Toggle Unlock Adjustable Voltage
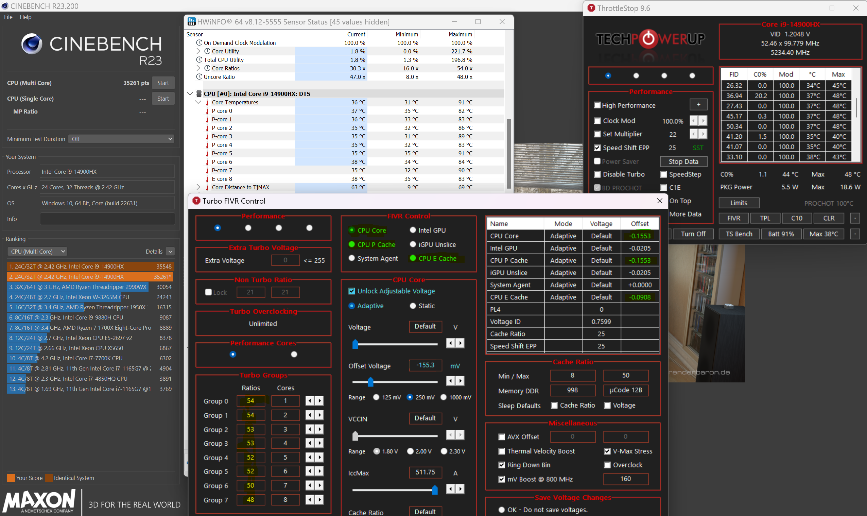This screenshot has width=867, height=516. pos(352,291)
